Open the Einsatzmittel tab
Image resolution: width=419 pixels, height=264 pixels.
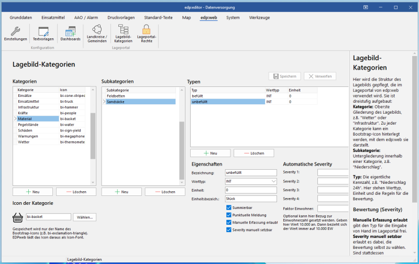pyautogui.click(x=53, y=18)
